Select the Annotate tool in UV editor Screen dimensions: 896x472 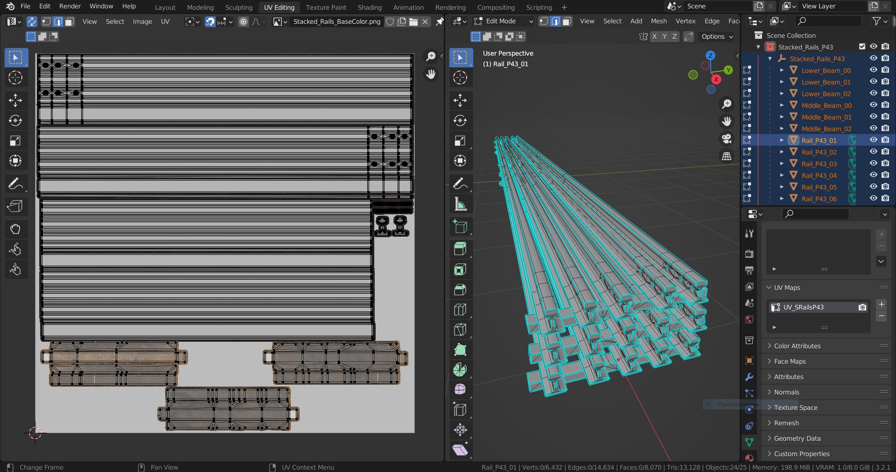tap(16, 184)
